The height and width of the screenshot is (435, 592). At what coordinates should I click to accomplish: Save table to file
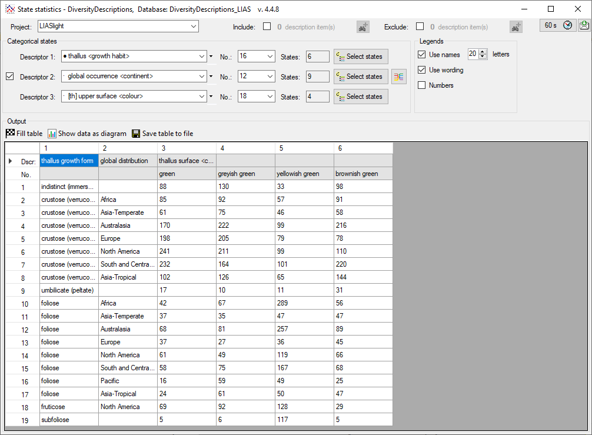click(x=163, y=133)
